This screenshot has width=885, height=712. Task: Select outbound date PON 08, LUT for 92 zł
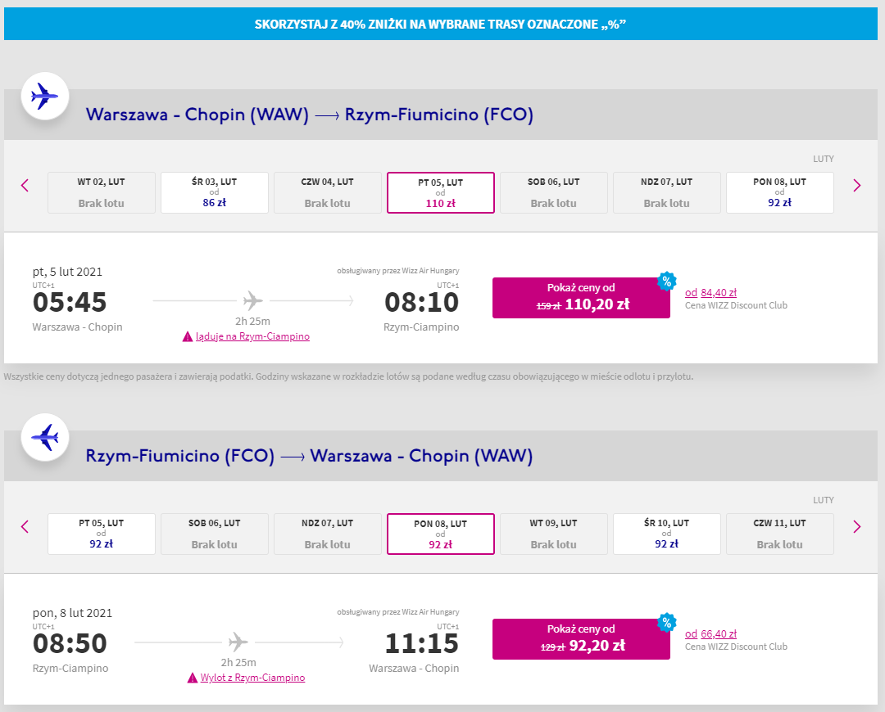(779, 193)
